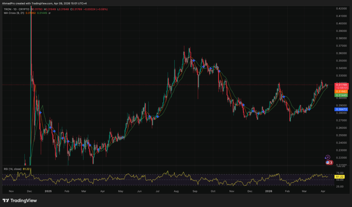The image size is (352, 207).
Task: Click the 25.00 RSI axis label
Action: [340, 186]
